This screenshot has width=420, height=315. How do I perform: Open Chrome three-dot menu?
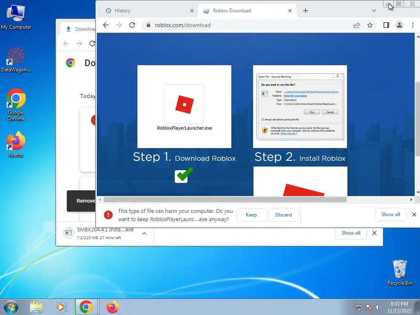413,25
